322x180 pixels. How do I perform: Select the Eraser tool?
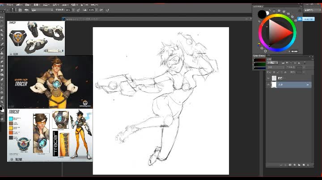point(3,62)
